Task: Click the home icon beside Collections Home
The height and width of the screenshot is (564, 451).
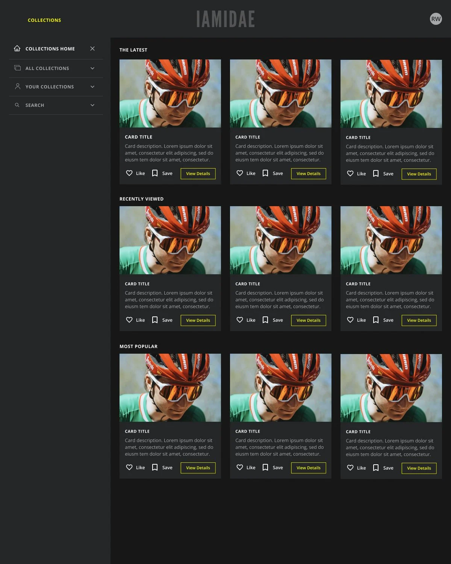Action: tap(17, 48)
